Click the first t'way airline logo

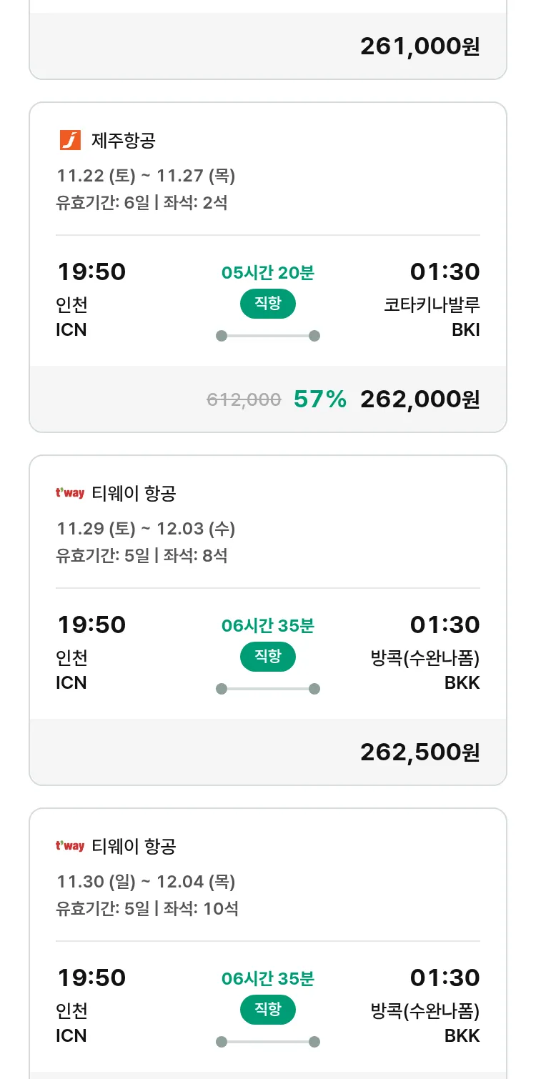[x=70, y=493]
